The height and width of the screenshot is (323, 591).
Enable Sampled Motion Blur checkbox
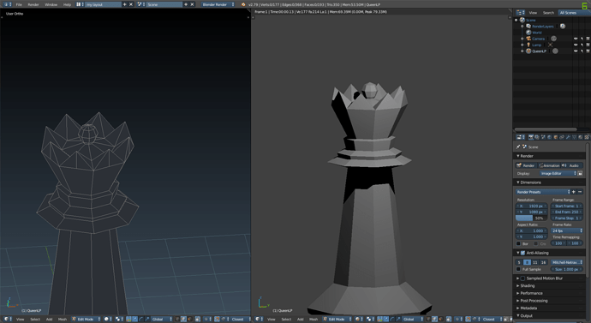(522, 278)
